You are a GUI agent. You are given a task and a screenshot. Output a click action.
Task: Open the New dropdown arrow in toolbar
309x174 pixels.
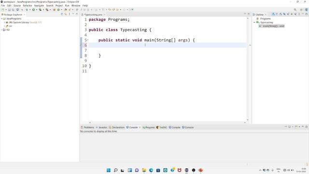tap(6, 10)
